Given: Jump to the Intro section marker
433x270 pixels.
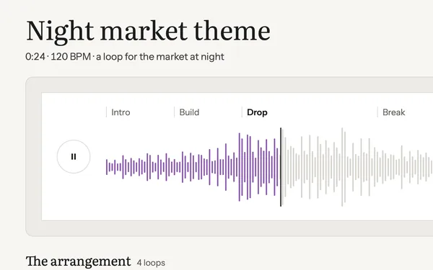Looking at the screenshot, I should [x=121, y=112].
